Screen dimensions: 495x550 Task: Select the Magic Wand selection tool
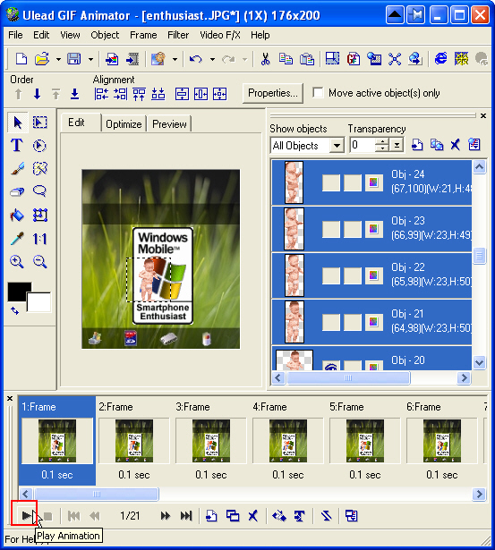click(x=39, y=169)
